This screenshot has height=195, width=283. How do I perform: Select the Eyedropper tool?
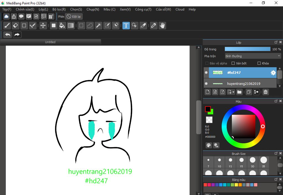[154, 25]
